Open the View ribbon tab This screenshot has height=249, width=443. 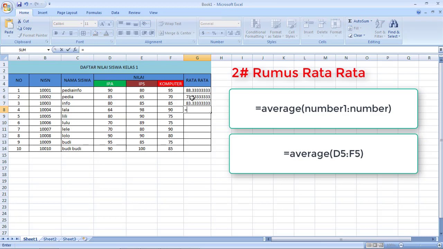153,13
